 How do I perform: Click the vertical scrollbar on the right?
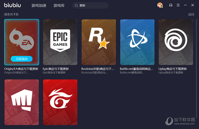click(x=196, y=68)
